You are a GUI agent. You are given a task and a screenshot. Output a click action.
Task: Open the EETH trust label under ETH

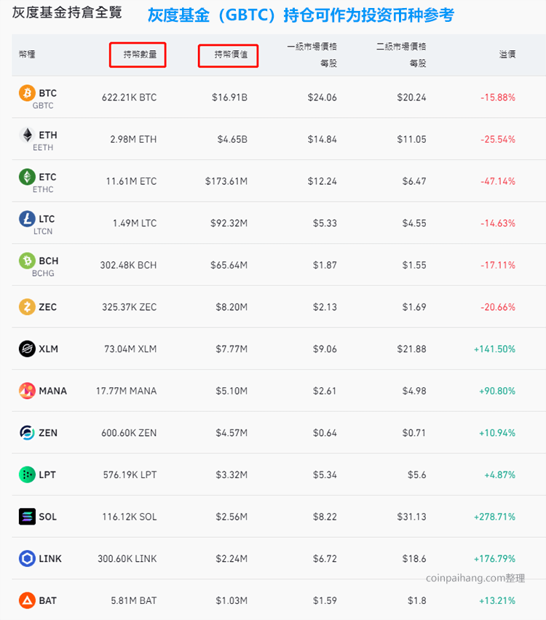[43, 148]
